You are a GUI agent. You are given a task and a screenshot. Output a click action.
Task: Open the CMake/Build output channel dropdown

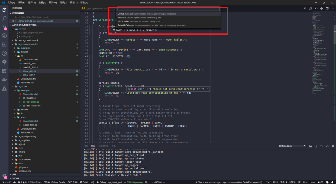(x=292, y=146)
